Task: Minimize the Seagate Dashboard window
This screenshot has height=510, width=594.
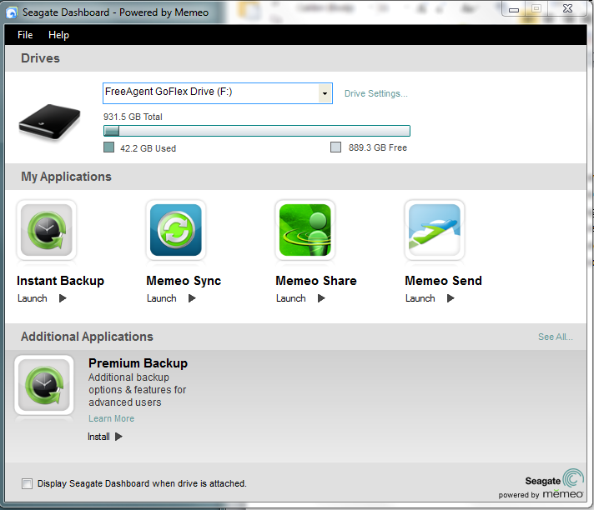Action: coord(514,9)
